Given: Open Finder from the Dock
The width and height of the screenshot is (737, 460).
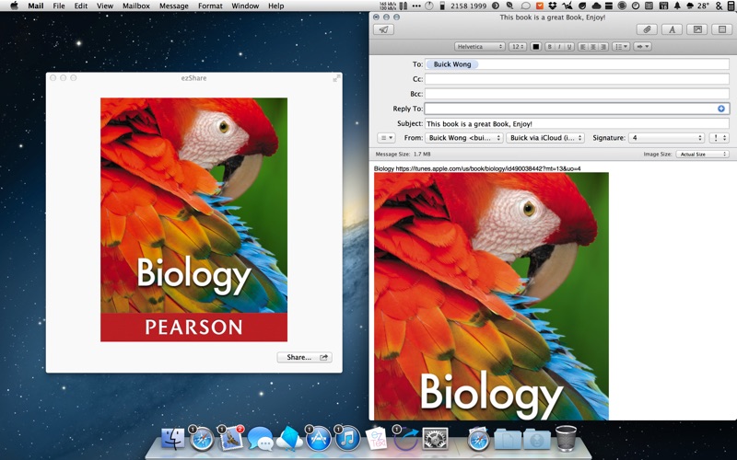Looking at the screenshot, I should click(x=173, y=439).
